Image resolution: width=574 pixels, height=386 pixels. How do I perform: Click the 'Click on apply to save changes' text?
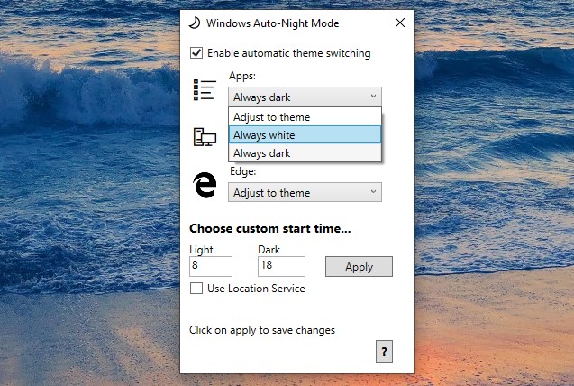click(x=262, y=330)
